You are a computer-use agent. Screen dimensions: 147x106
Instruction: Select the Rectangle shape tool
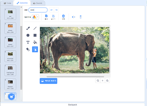[35, 35]
